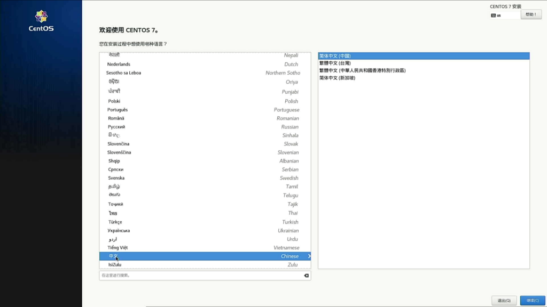Select Shqip (Albanian) language

205,161
